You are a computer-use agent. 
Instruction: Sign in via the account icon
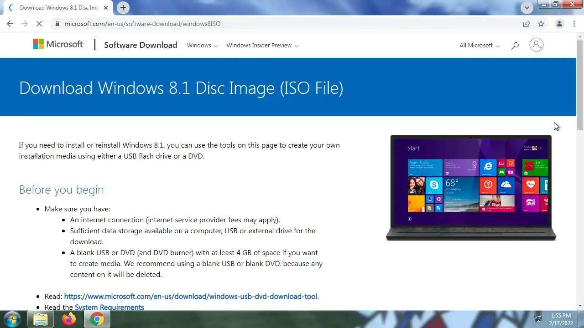tap(537, 45)
